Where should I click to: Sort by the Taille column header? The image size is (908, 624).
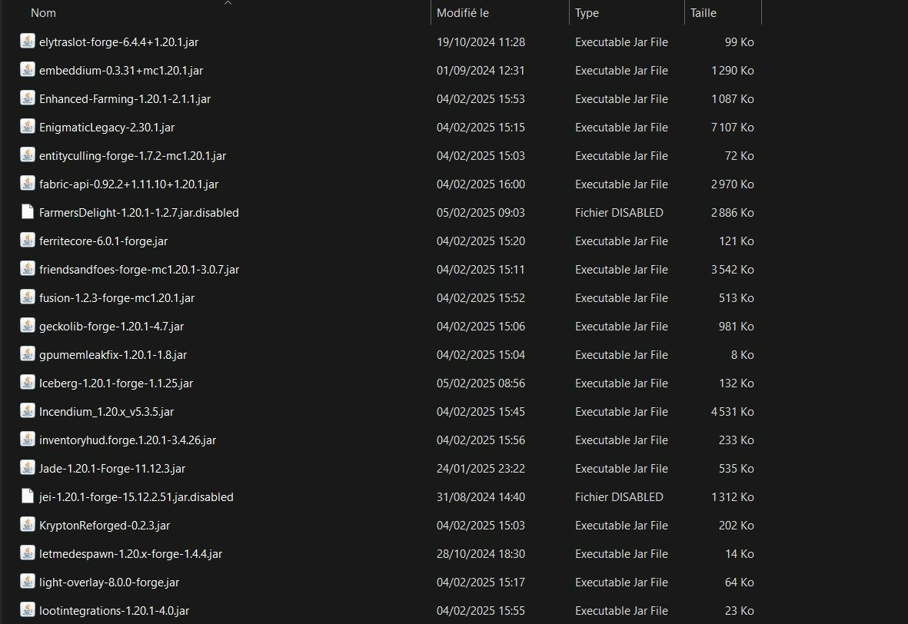(703, 13)
